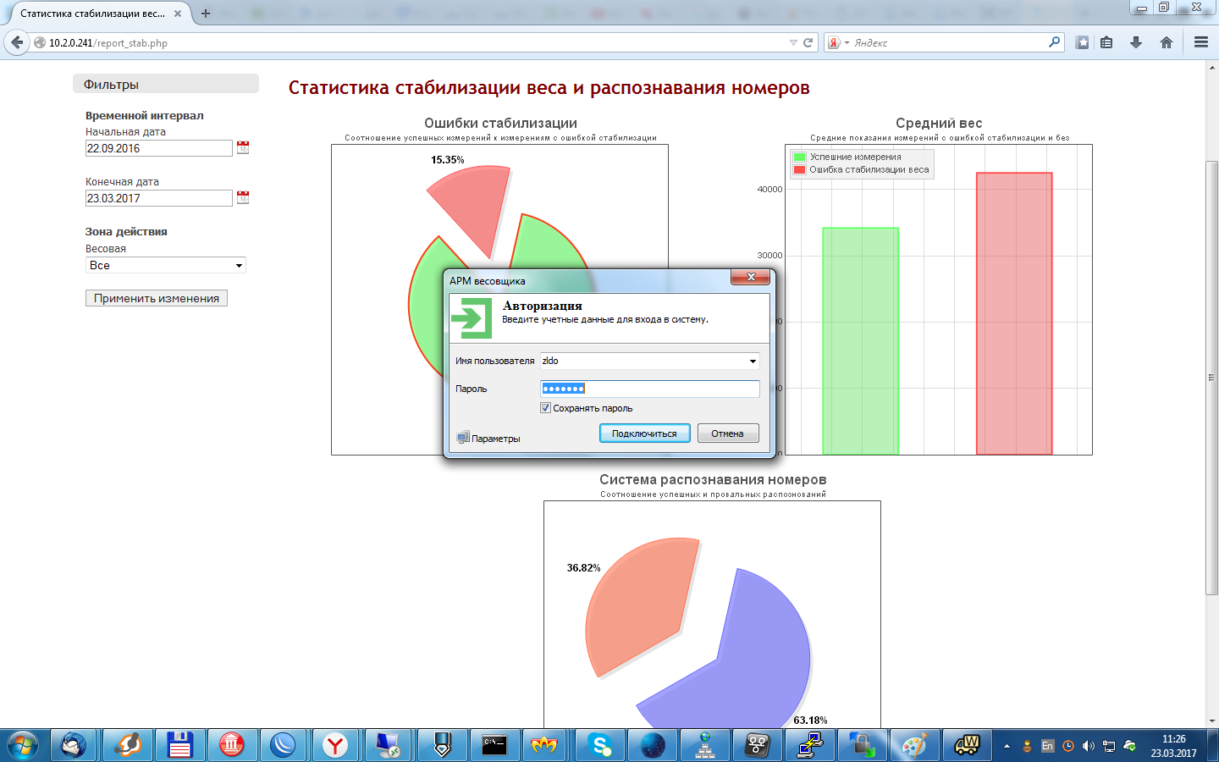
Task: Open calendar picker for Начальная дата
Action: [243, 147]
